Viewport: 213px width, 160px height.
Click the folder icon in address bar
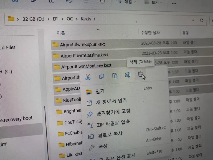11,19
